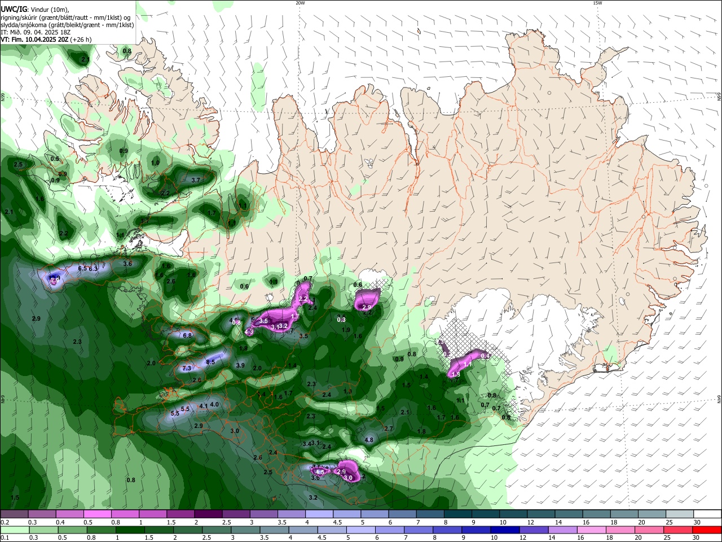This screenshot has width=722, height=542.
Task: Click the '0.2' label in the snow legend
Action: (4, 523)
